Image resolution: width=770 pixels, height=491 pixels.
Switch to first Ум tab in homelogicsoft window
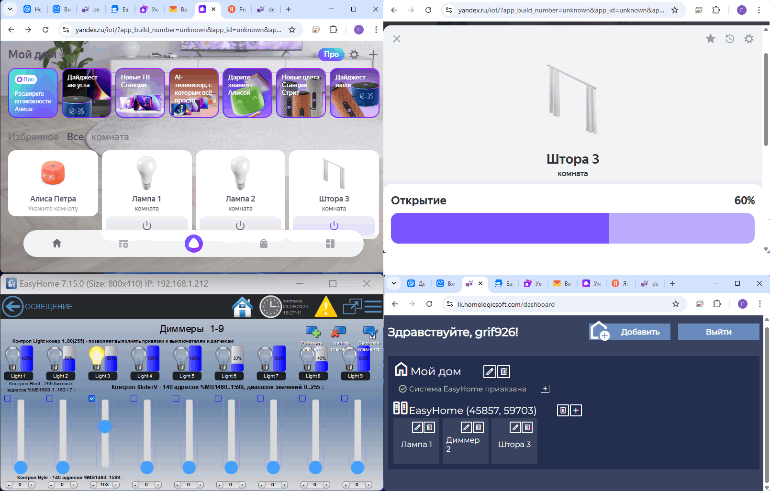click(533, 283)
